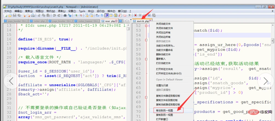Screen dimensions: 275x121
Task: Switch to the index_banner.lbi tab
Action: click(87, 21)
